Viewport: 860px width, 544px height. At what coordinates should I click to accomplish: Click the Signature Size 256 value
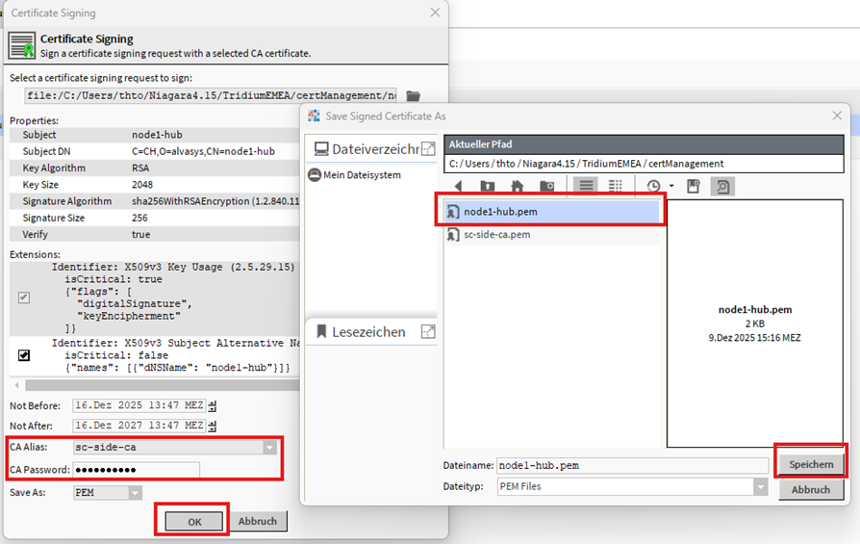(139, 218)
